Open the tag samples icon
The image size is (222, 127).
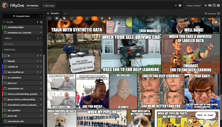click(64, 18)
